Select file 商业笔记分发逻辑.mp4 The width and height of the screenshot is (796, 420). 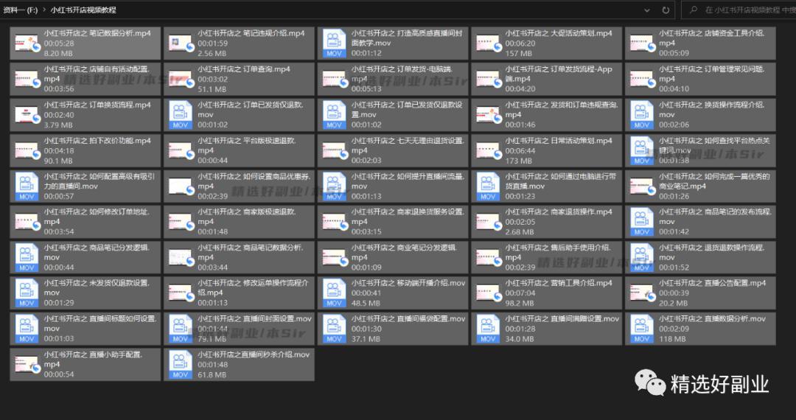click(x=393, y=258)
